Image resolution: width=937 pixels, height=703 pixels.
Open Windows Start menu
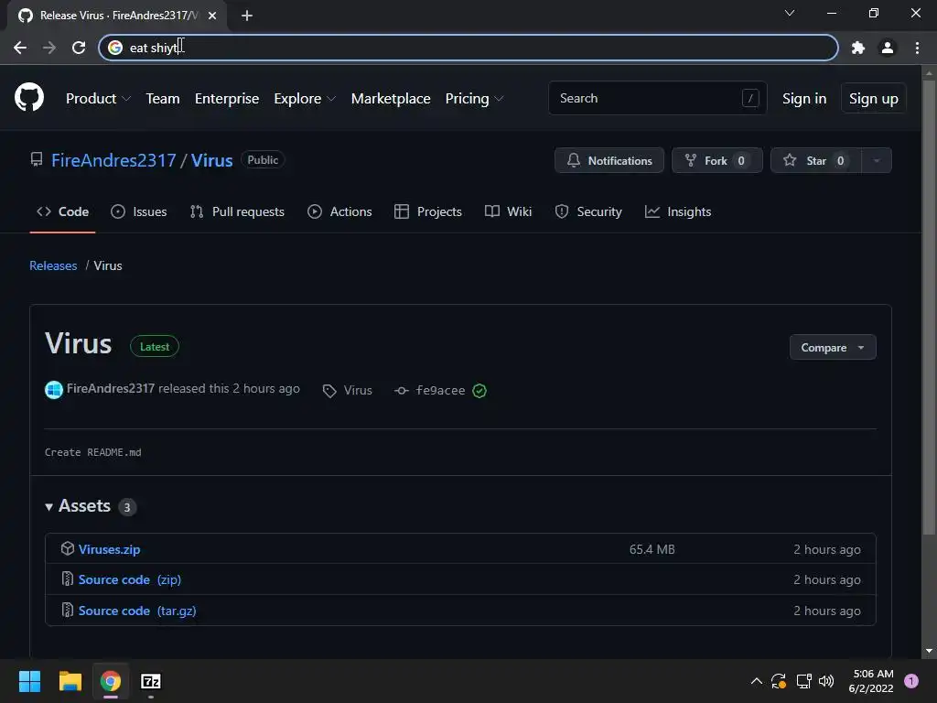point(29,681)
